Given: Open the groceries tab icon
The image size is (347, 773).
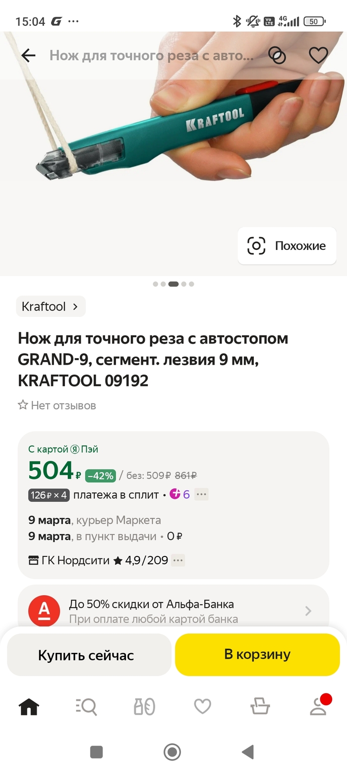Looking at the screenshot, I should click(x=144, y=706).
